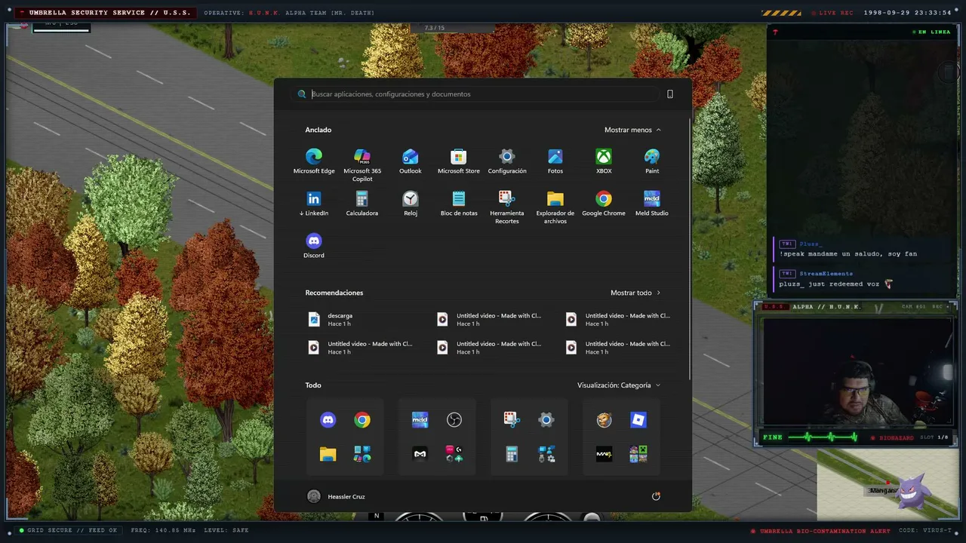The image size is (966, 543).
Task: Launch Discord from pinned apps
Action: pos(314,246)
